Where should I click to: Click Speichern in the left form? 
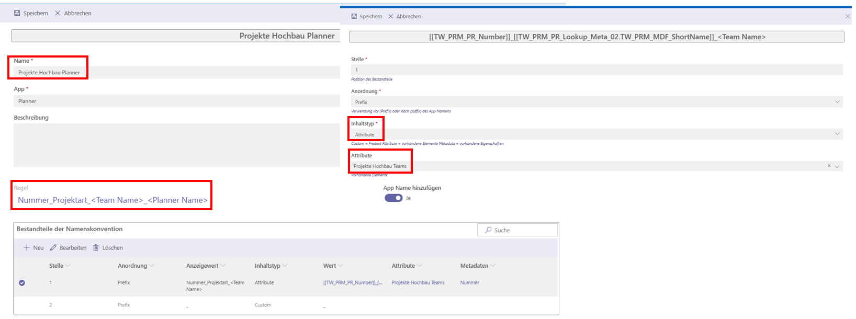[x=36, y=14]
